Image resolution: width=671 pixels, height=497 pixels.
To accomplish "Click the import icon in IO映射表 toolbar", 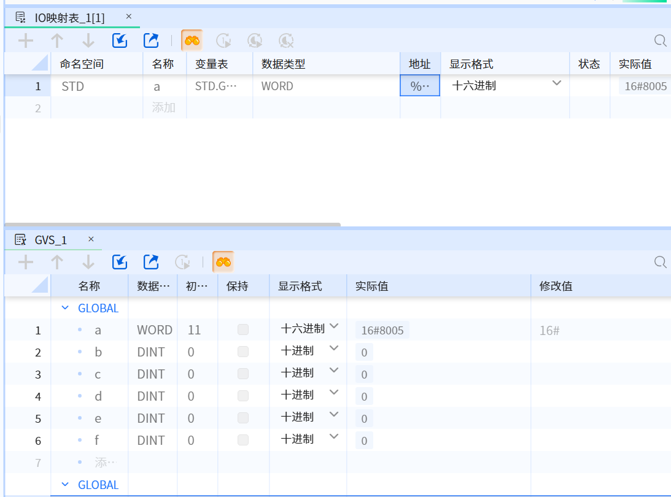I will tap(120, 41).
